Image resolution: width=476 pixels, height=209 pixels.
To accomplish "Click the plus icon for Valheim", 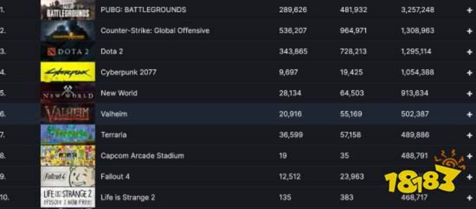I will click(x=470, y=114).
